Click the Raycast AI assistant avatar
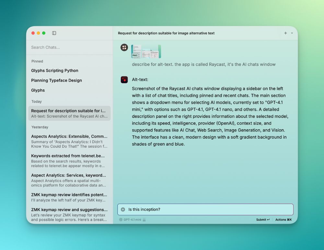Screen dimensions: 324x250 click(x=124, y=80)
